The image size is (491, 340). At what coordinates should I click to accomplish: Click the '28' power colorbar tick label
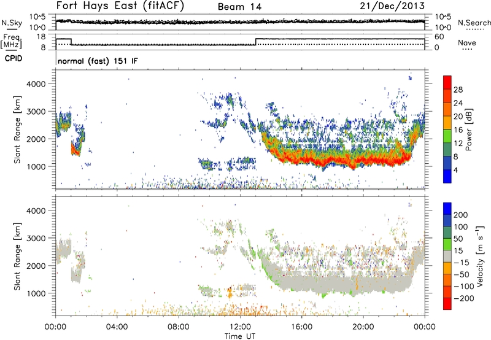pos(458,90)
